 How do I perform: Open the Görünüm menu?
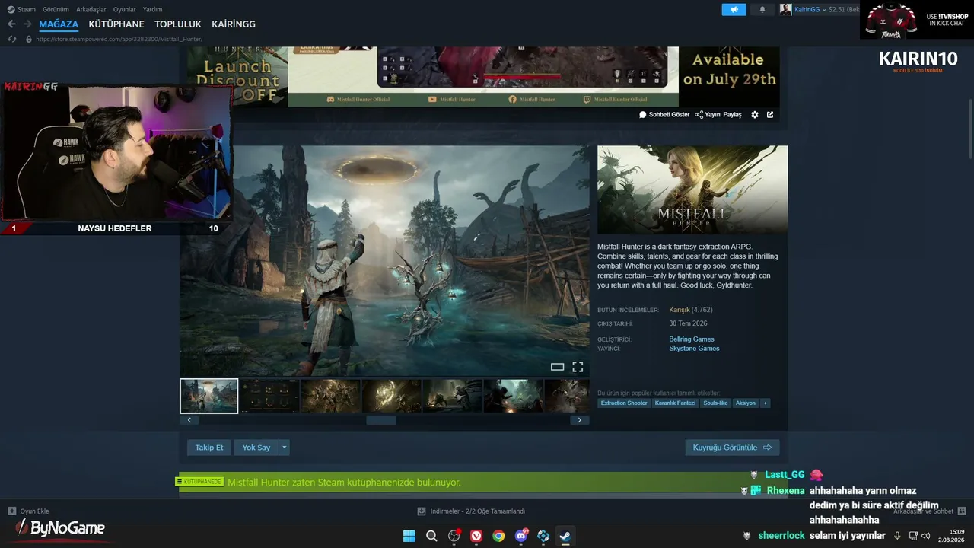56,9
